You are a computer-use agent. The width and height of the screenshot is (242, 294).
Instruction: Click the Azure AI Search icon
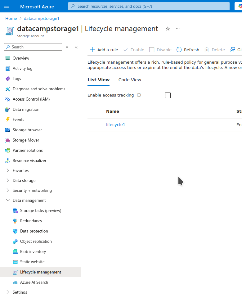(x=15, y=283)
